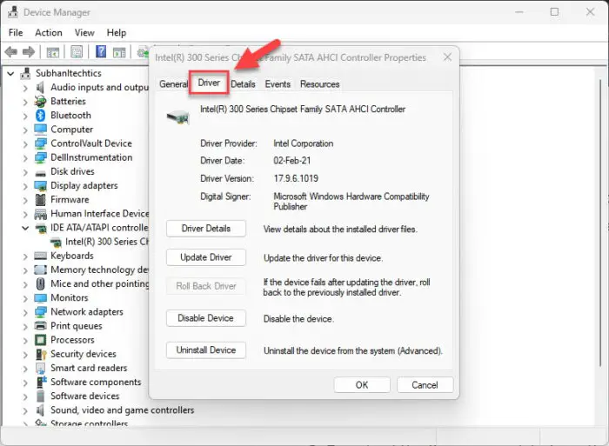The height and width of the screenshot is (446, 609).
Task: Click the Uninstall Device button
Action: pyautogui.click(x=206, y=350)
